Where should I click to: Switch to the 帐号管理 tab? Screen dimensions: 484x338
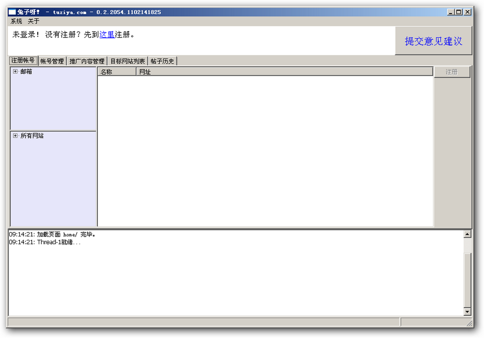tap(52, 61)
